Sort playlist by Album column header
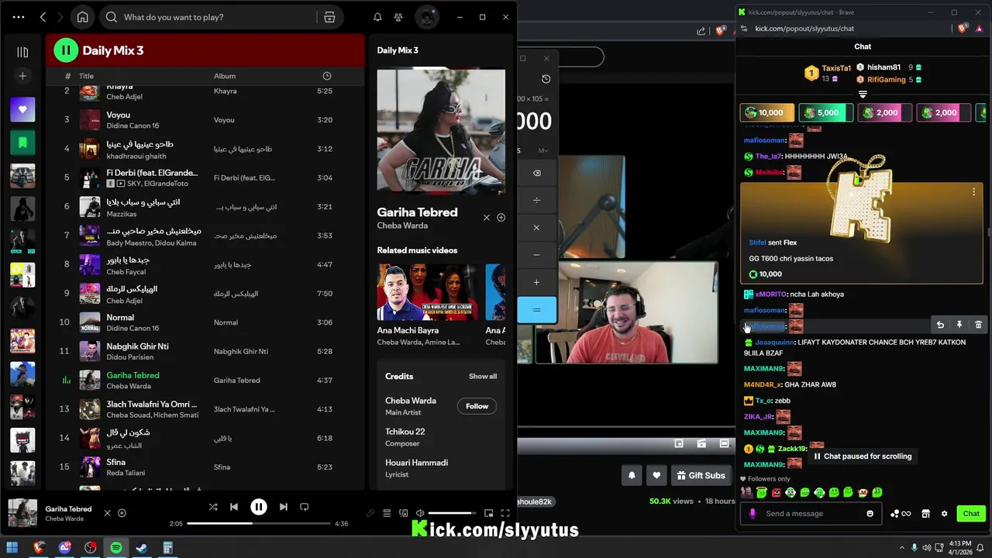This screenshot has width=992, height=558. (225, 76)
